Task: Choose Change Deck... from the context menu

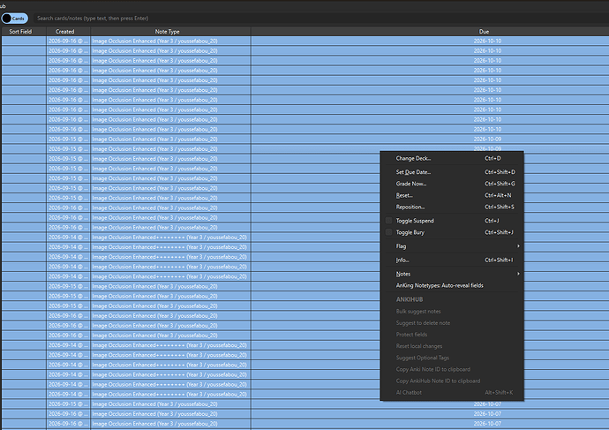Action: [452, 158]
